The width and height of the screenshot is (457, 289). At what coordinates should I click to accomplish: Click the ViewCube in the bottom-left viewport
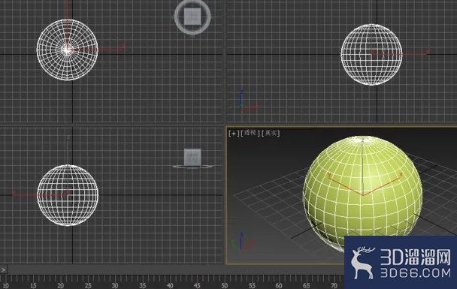pyautogui.click(x=192, y=158)
